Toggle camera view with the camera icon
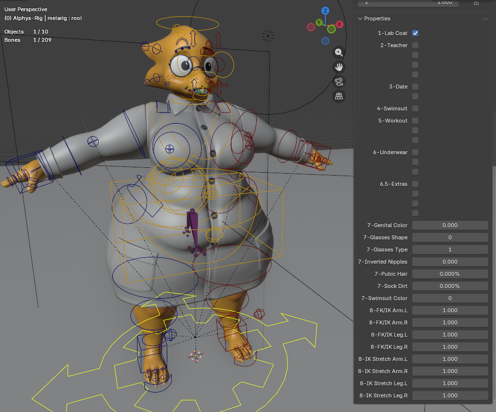This screenshot has width=496, height=412. tap(339, 82)
